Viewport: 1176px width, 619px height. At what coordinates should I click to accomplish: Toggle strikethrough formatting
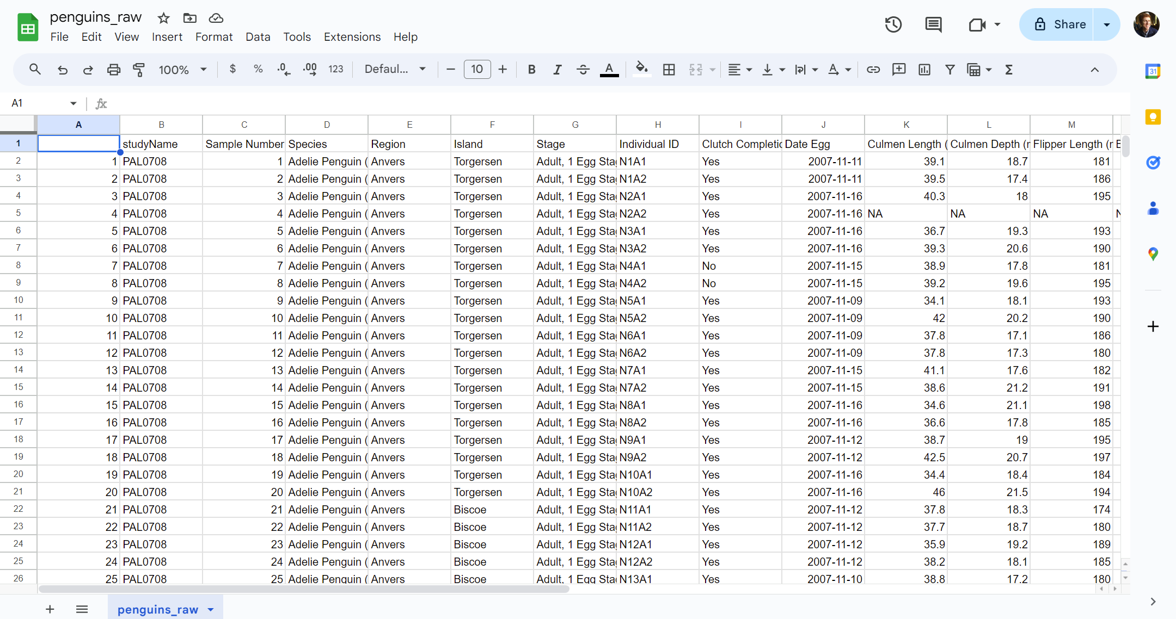pyautogui.click(x=583, y=70)
